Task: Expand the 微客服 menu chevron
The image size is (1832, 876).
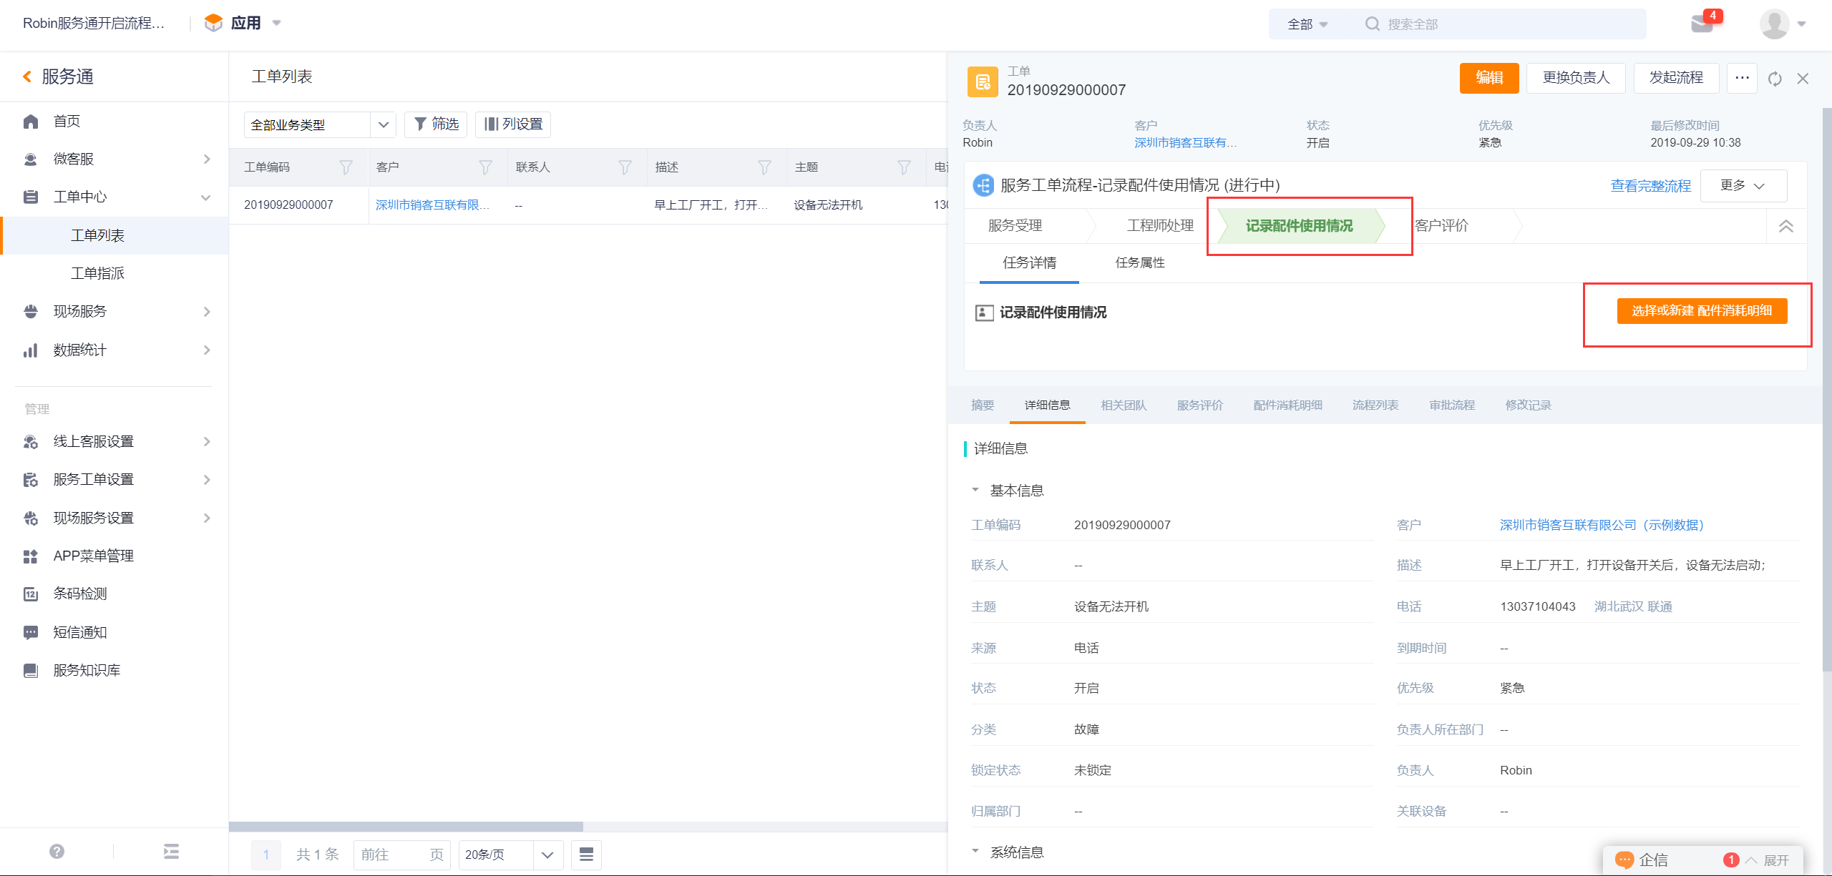Action: click(207, 159)
